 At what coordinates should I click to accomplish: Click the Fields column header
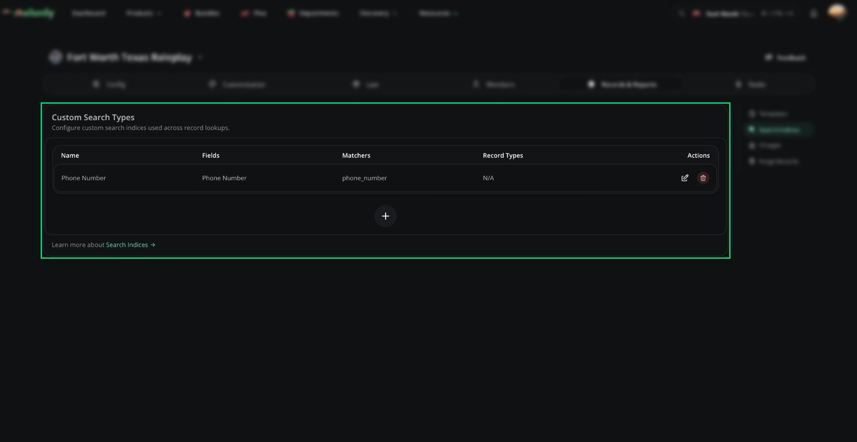pos(210,156)
